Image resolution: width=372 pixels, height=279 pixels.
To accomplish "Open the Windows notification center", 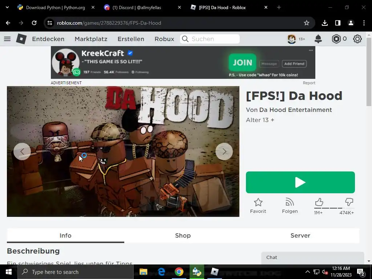I will 361,272.
